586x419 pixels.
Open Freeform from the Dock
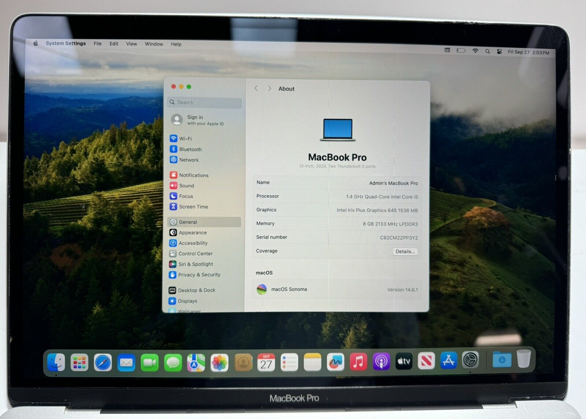pyautogui.click(x=335, y=362)
